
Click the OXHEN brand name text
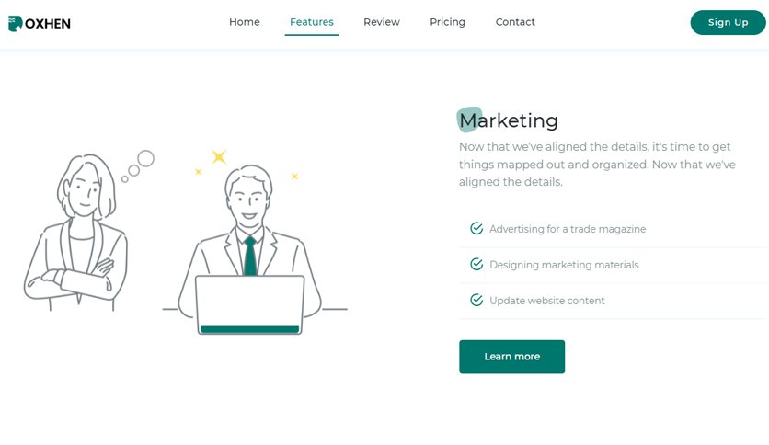[48, 24]
